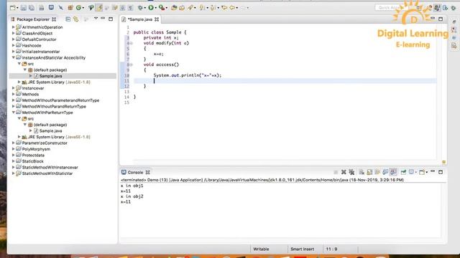Expand the StaticBlock project

pyautogui.click(x=13, y=161)
